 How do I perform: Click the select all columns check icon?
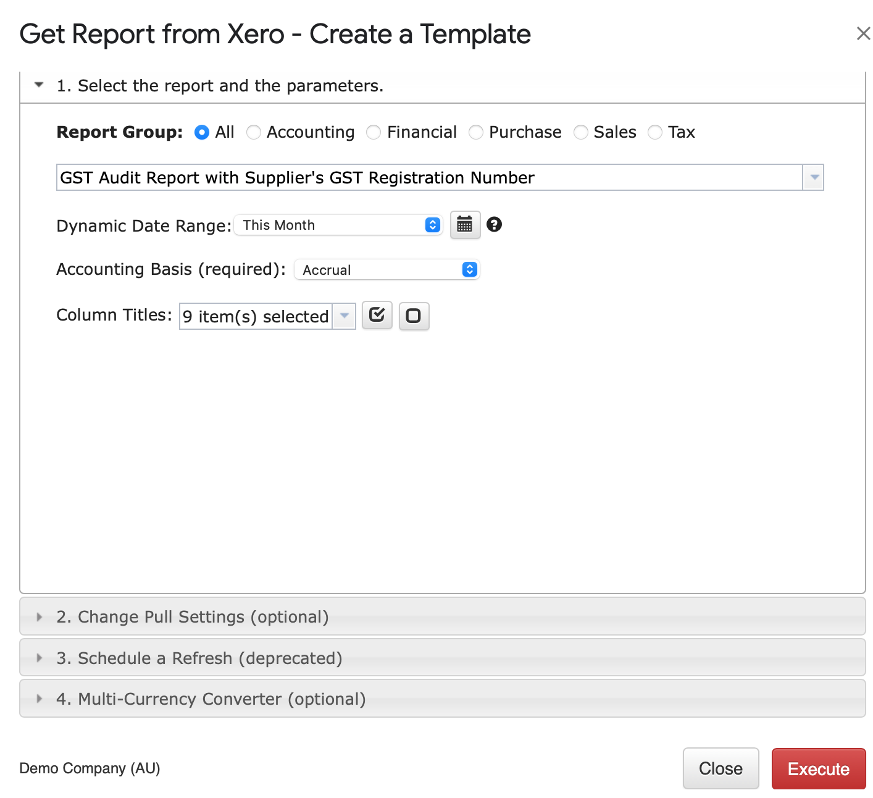pos(377,316)
